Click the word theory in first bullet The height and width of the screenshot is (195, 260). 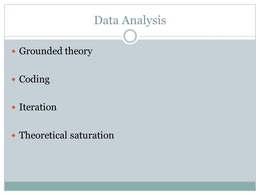[x=79, y=51]
